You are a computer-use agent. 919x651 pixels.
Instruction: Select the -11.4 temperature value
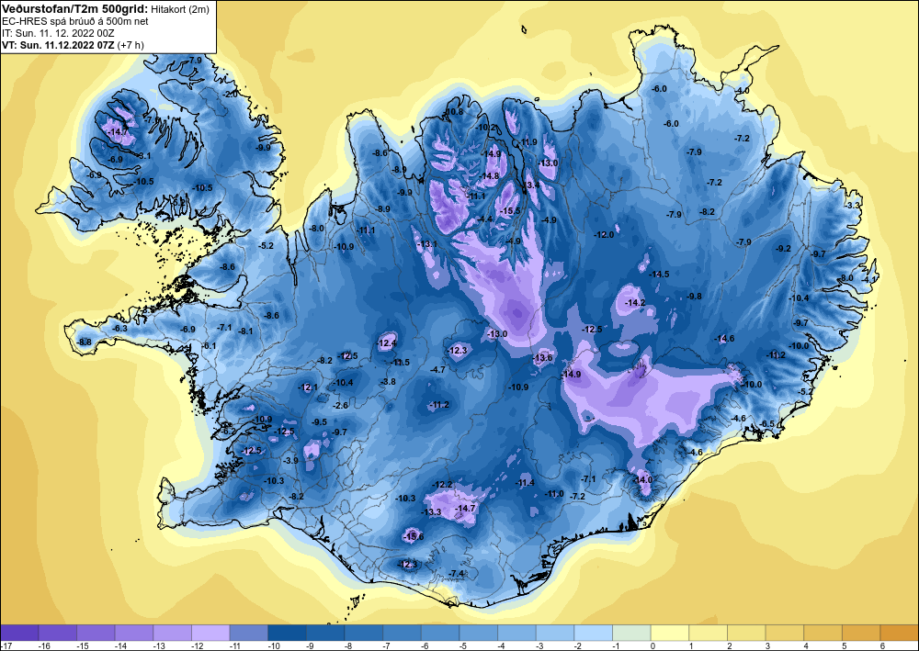pyautogui.click(x=525, y=483)
